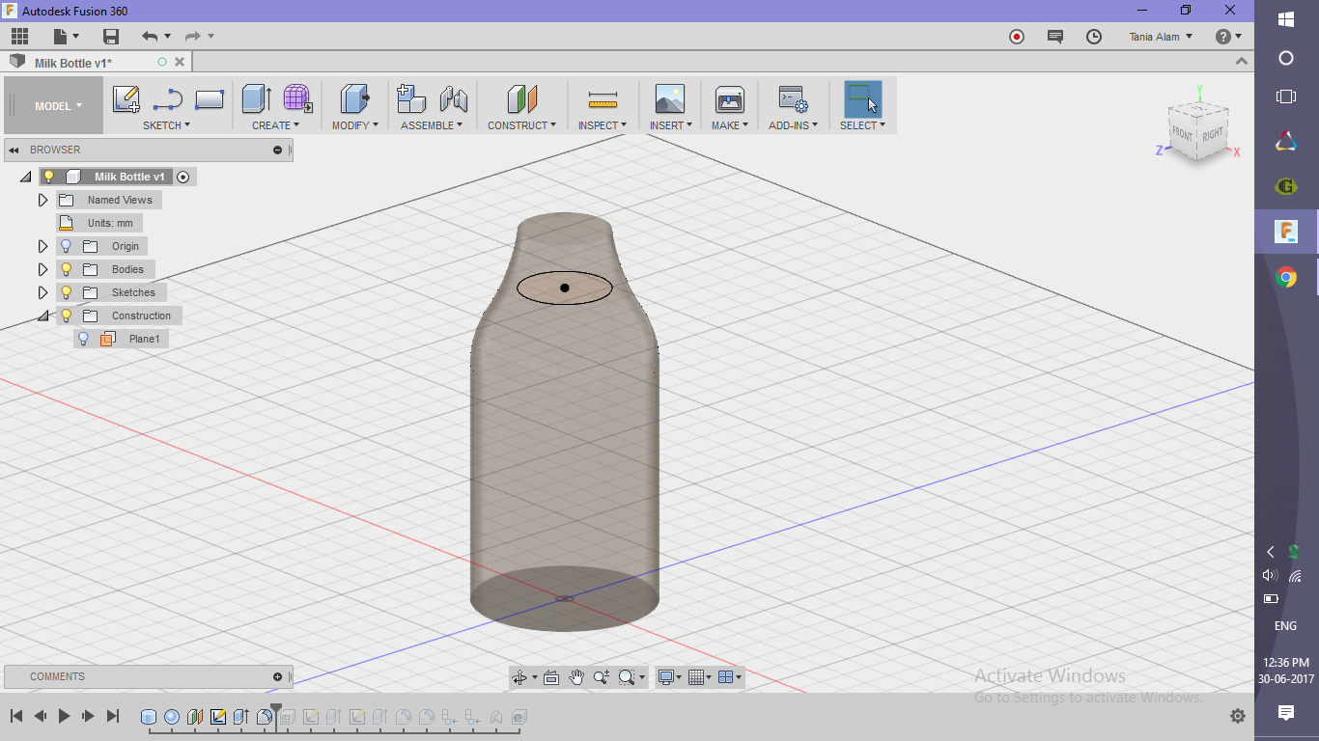Click the FRONT face of ViewCube
The width and height of the screenshot is (1319, 741).
[1182, 133]
